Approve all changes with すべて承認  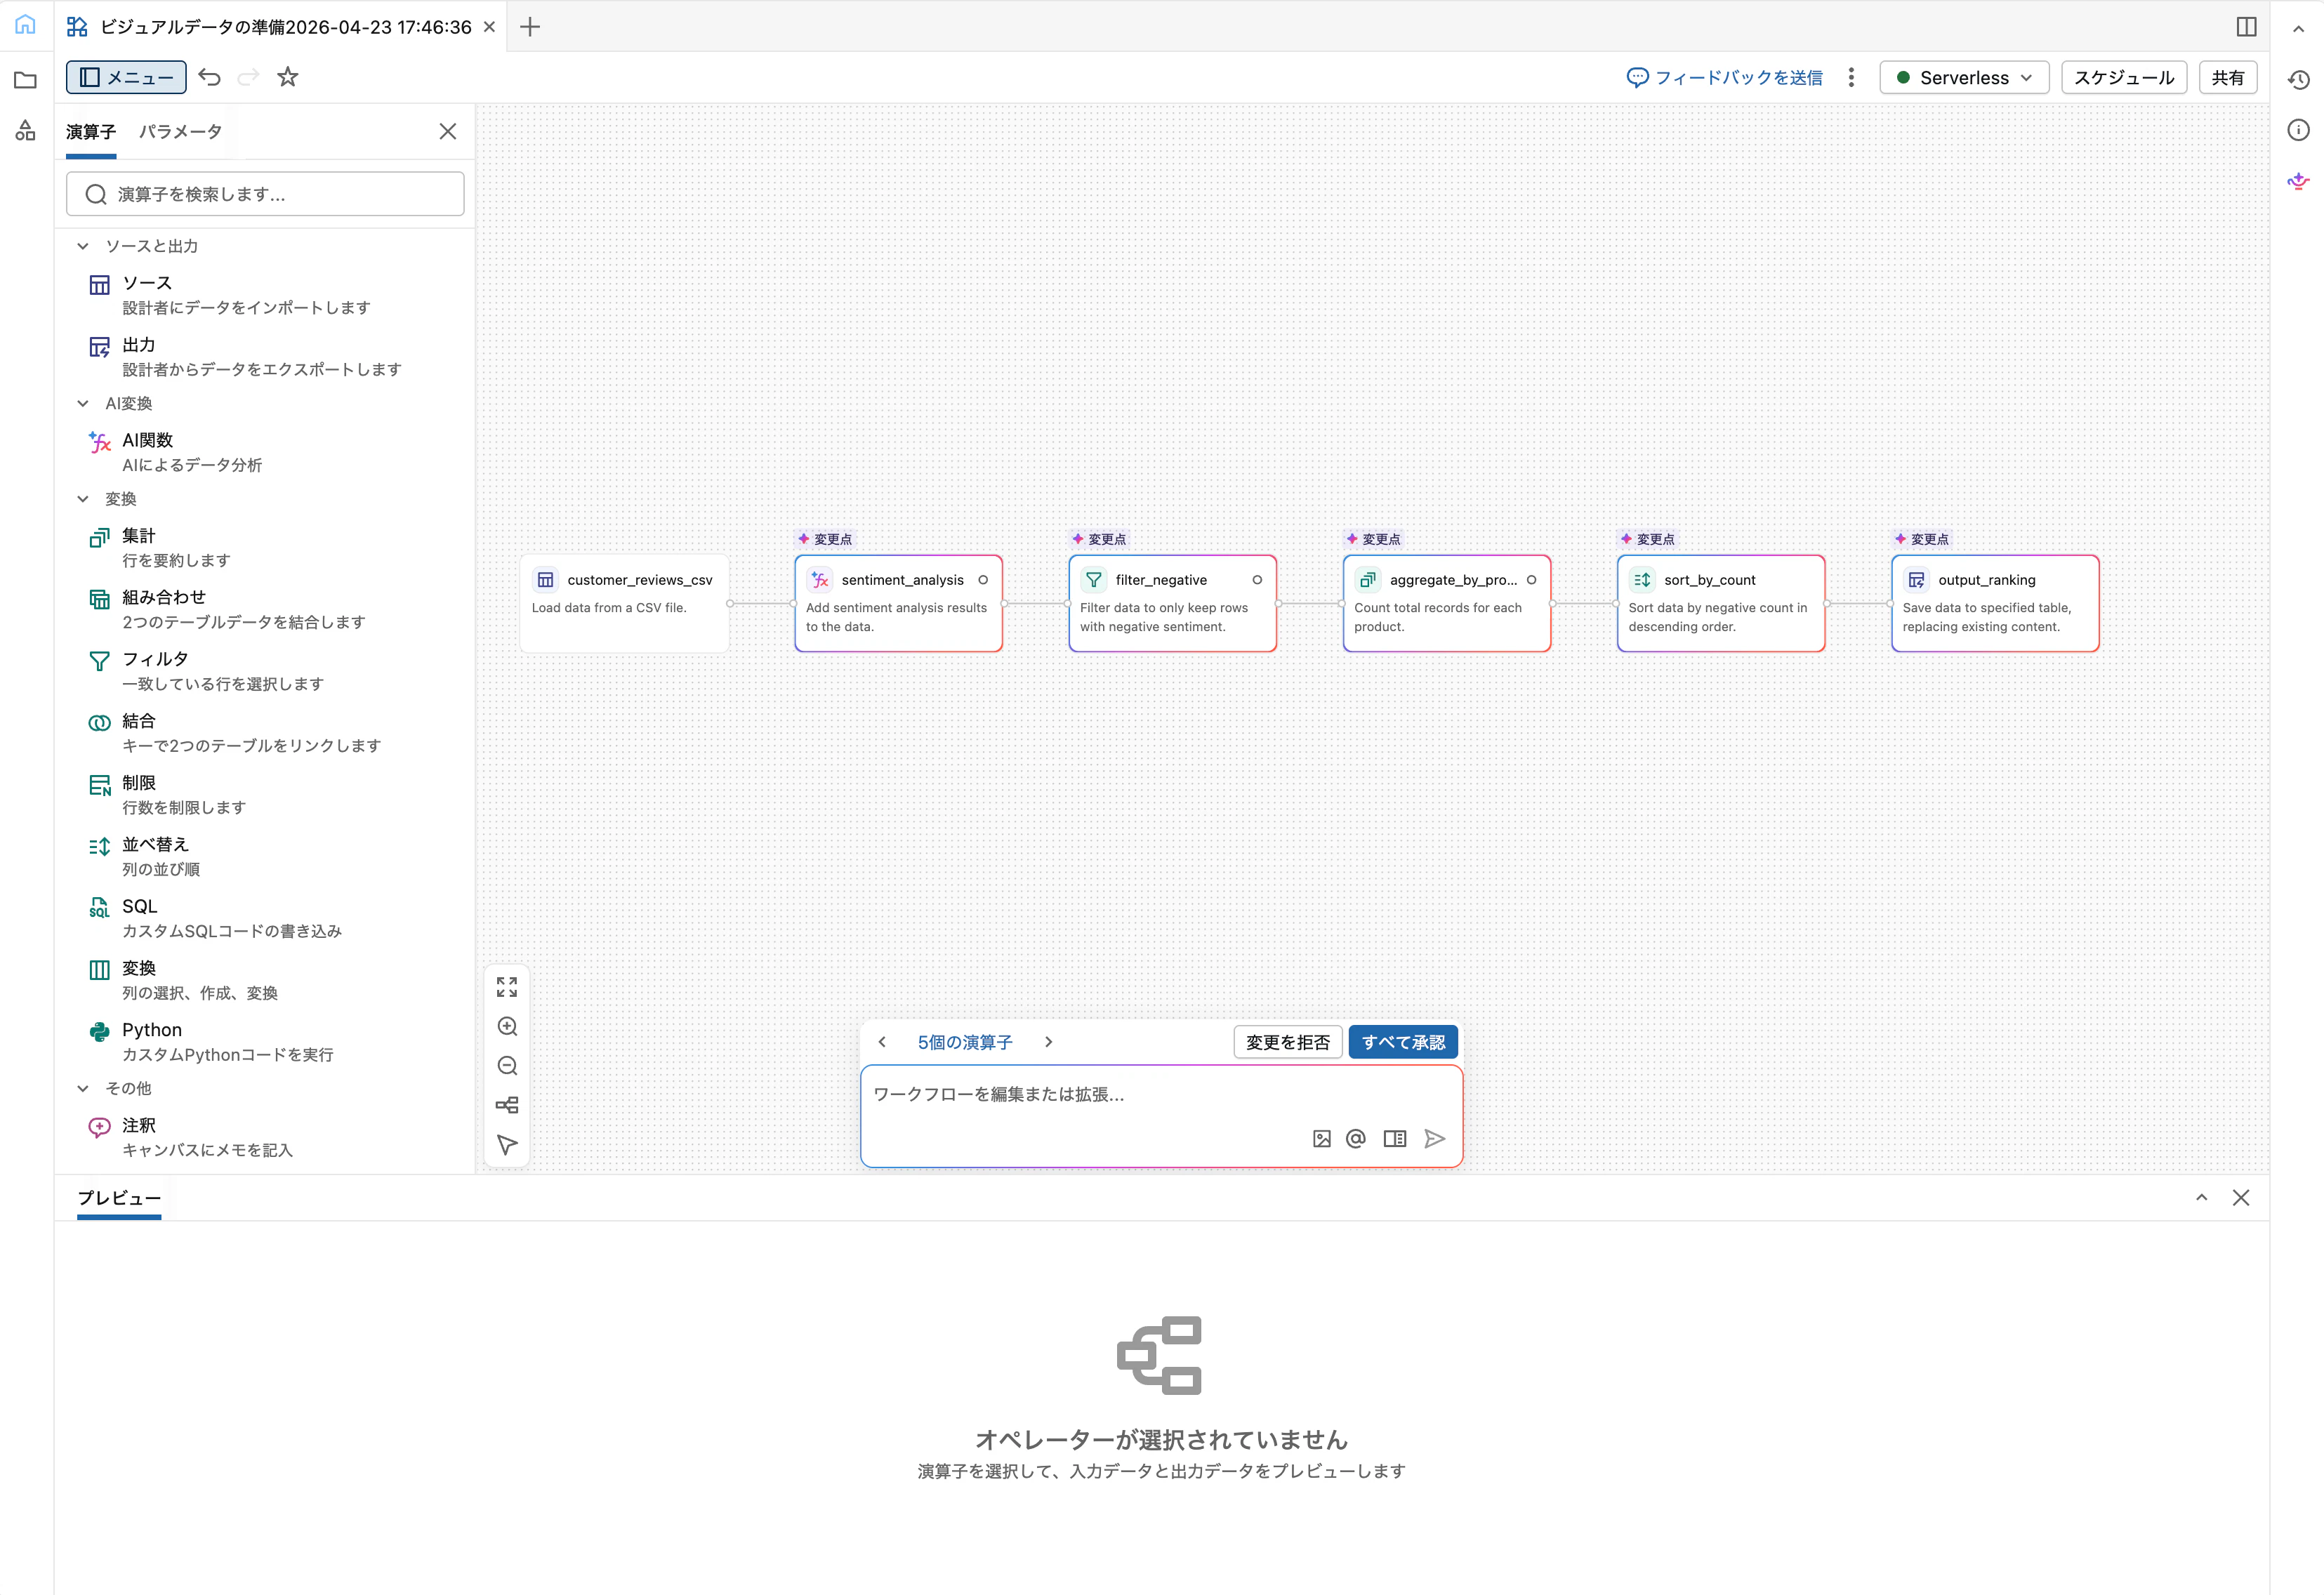pos(1402,1041)
